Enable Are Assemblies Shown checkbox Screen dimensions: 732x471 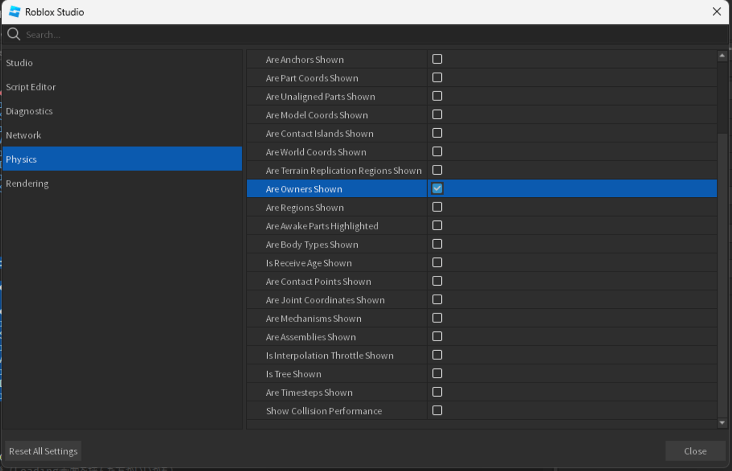pos(437,336)
